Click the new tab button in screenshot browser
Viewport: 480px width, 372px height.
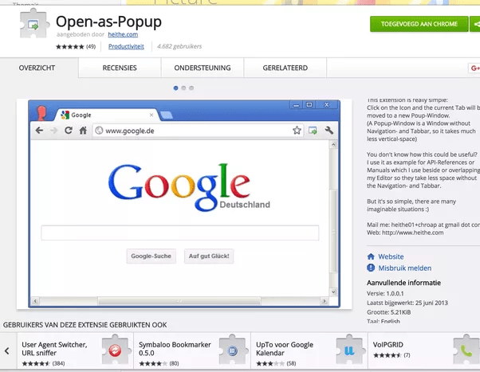166,115
